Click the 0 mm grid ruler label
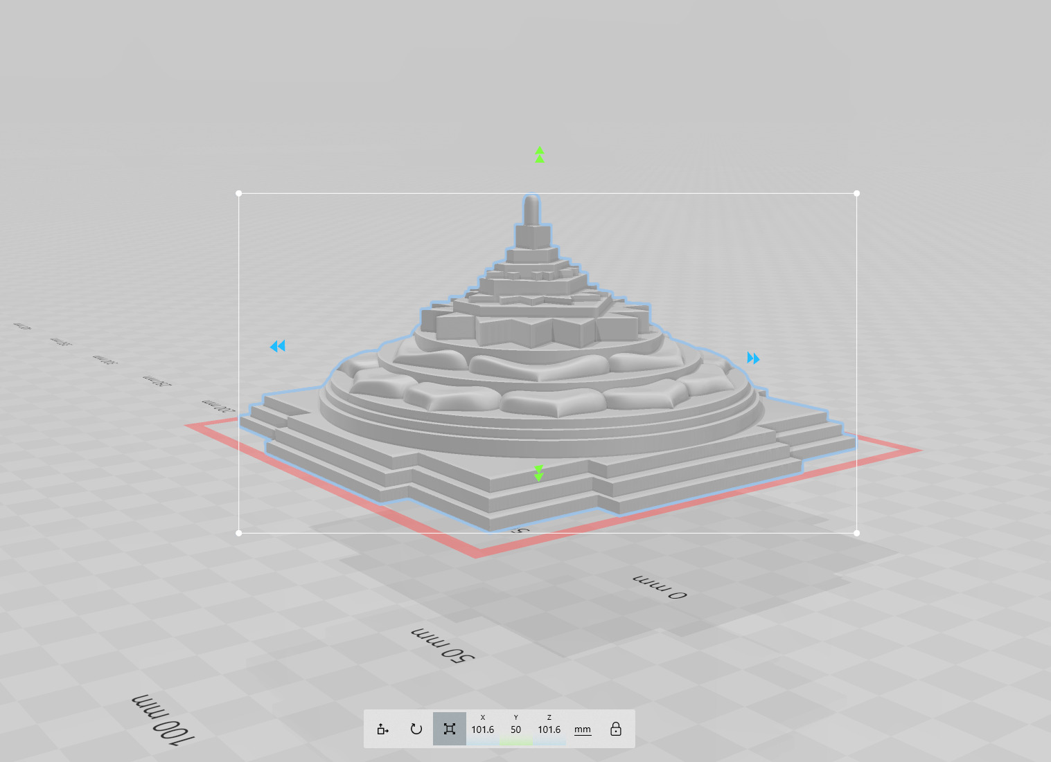This screenshot has height=762, width=1051. [x=660, y=587]
